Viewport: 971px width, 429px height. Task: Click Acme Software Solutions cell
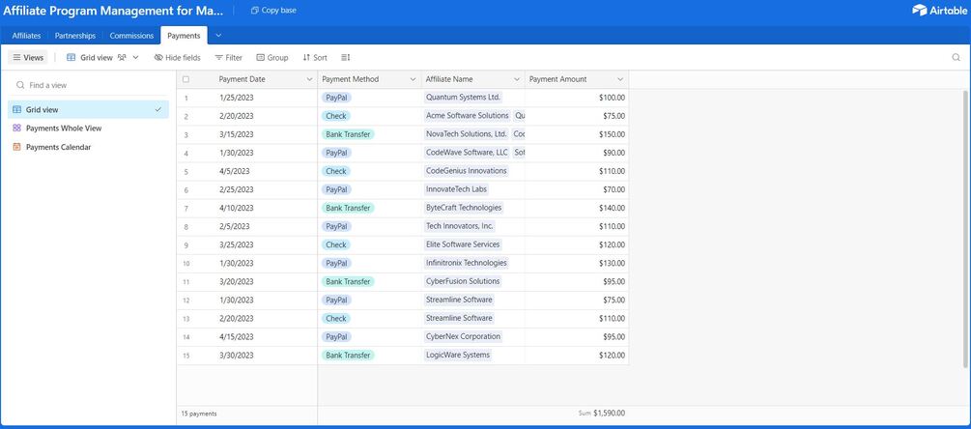[x=467, y=116]
